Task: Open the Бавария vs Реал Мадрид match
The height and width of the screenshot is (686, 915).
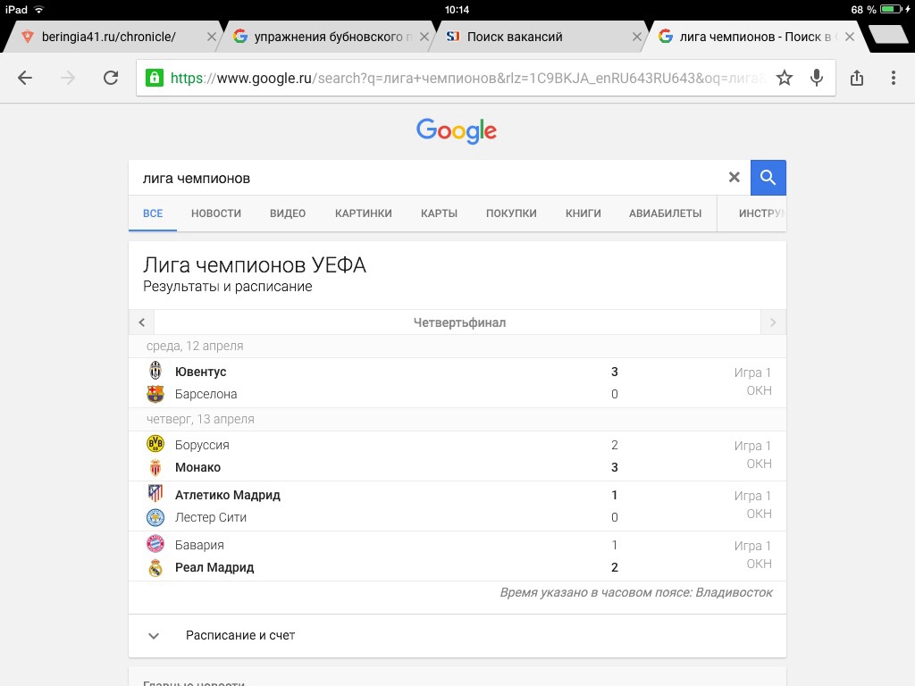Action: coord(457,556)
